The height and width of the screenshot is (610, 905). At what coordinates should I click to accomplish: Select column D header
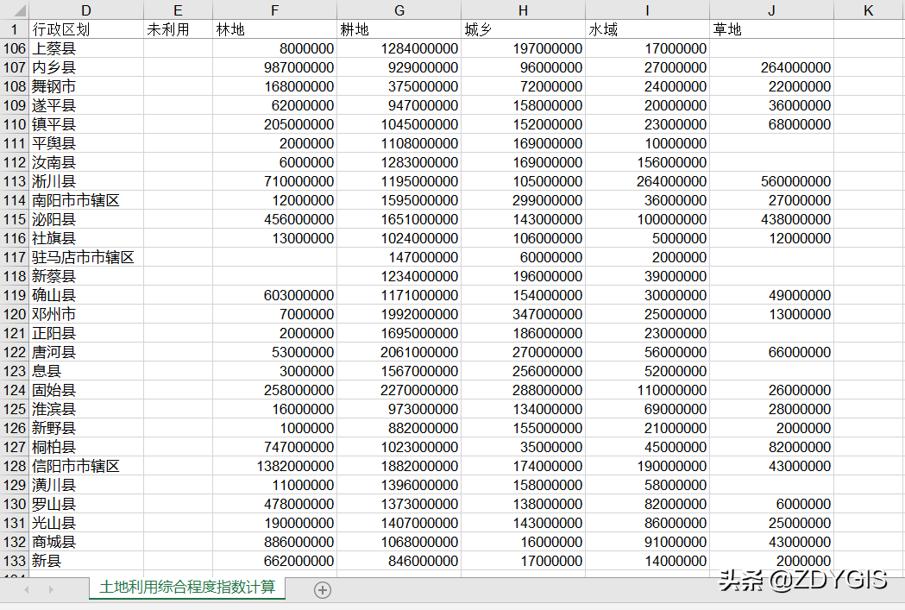coord(86,10)
